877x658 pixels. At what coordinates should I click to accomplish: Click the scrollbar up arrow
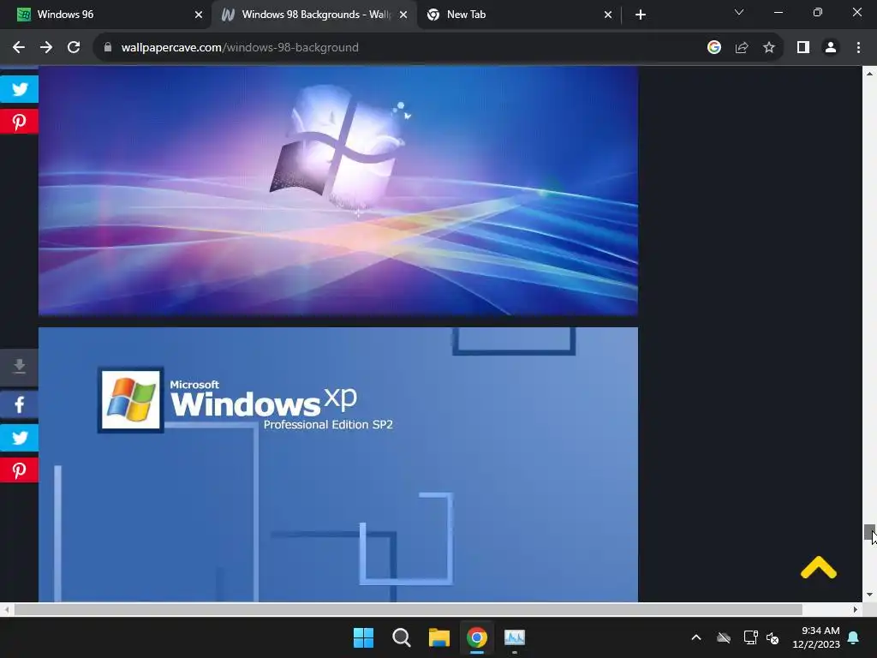tap(869, 73)
